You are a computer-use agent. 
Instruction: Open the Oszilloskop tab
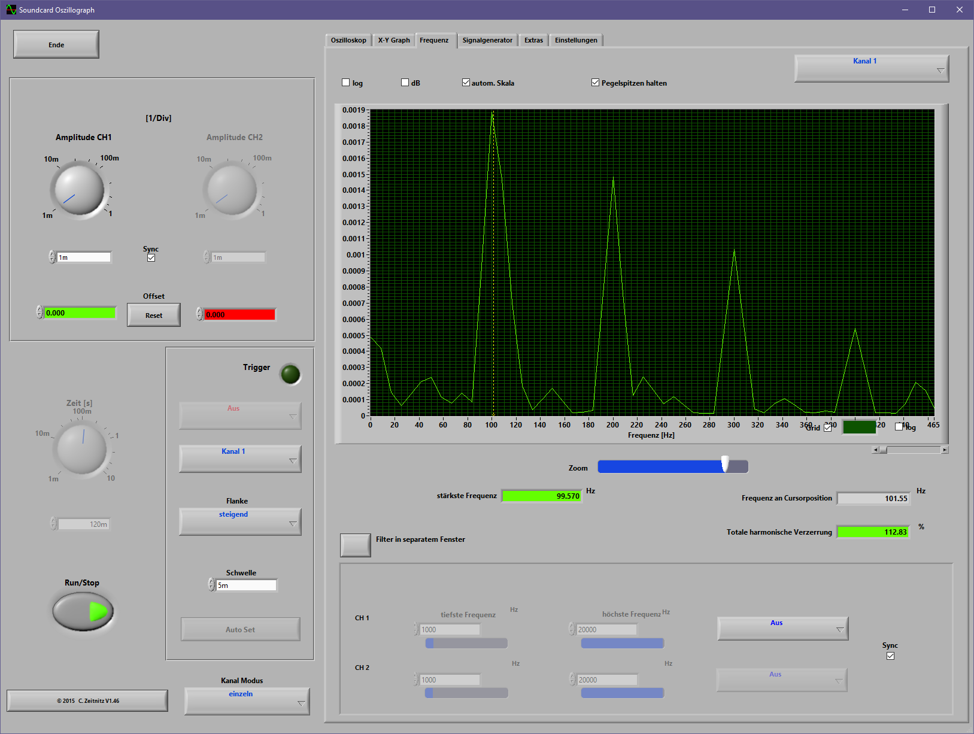pos(348,40)
